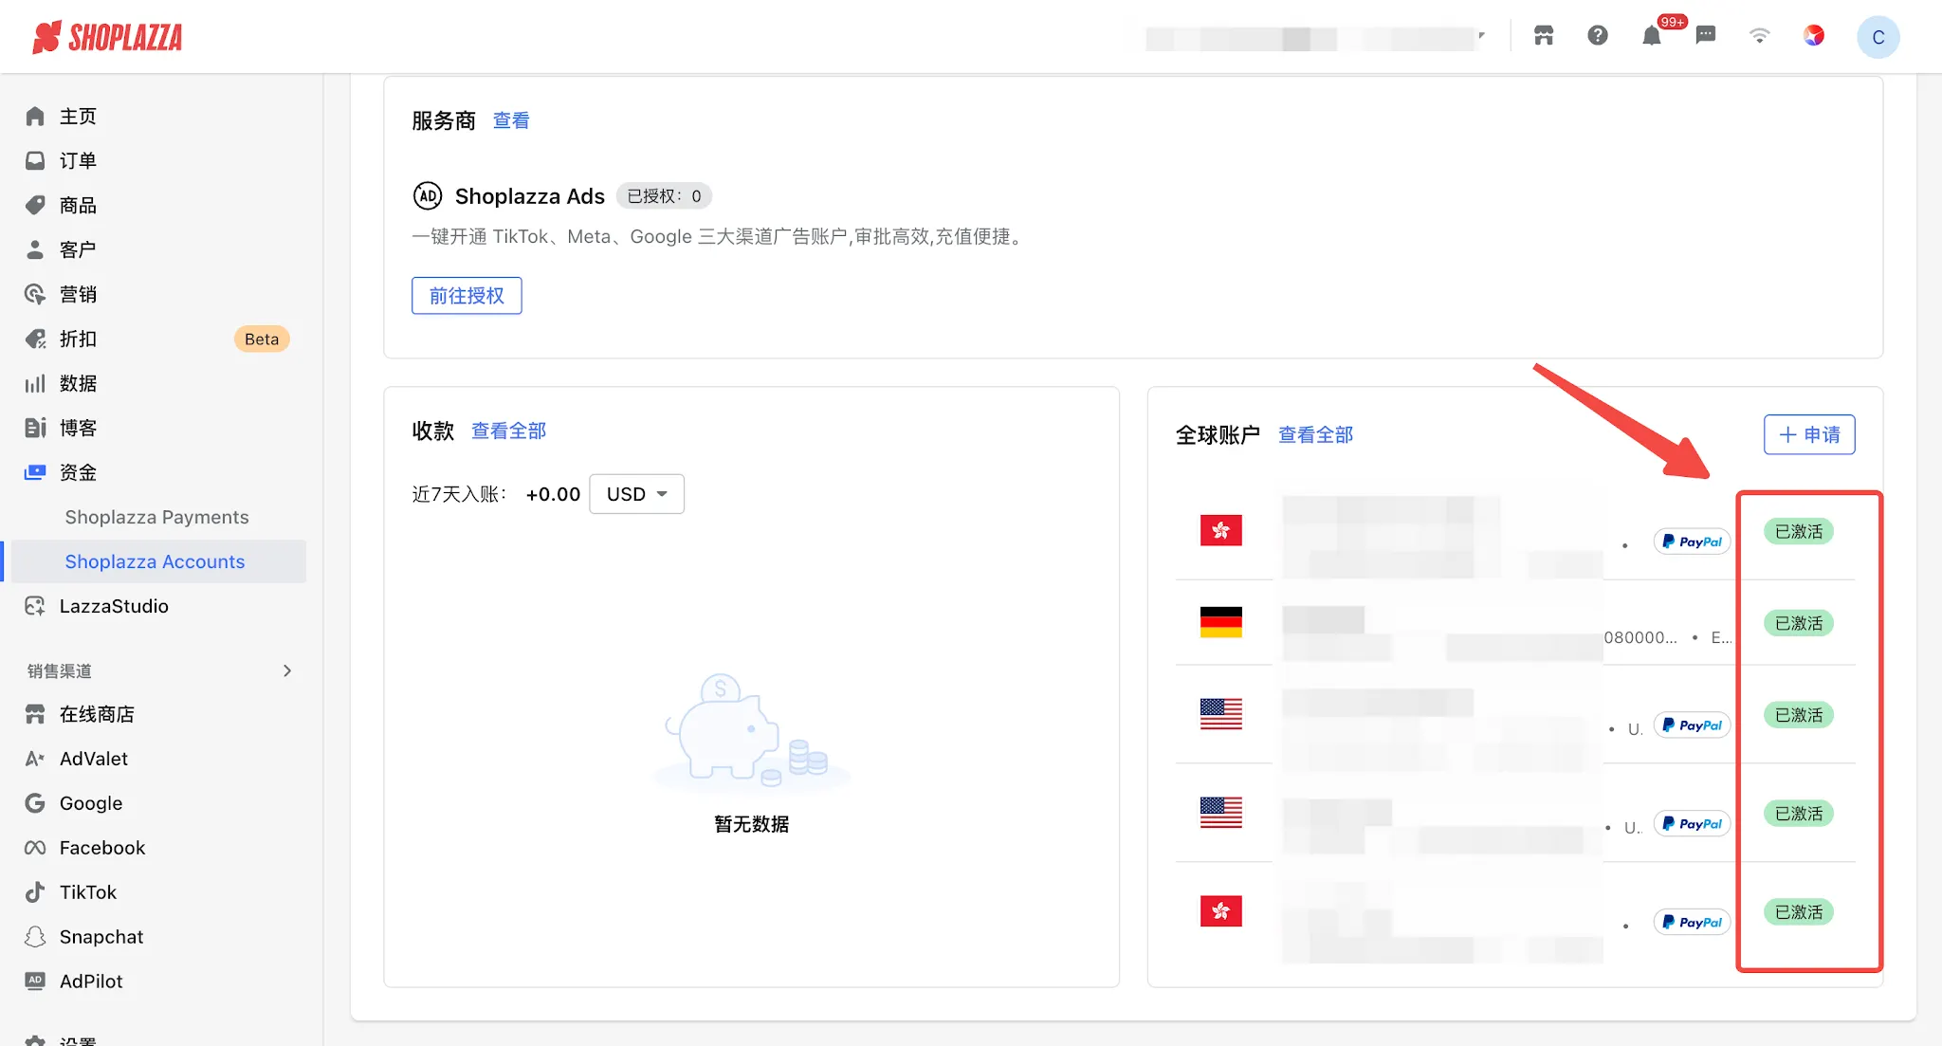
Task: Click the marketing icon beside 营销
Action: [x=35, y=294]
